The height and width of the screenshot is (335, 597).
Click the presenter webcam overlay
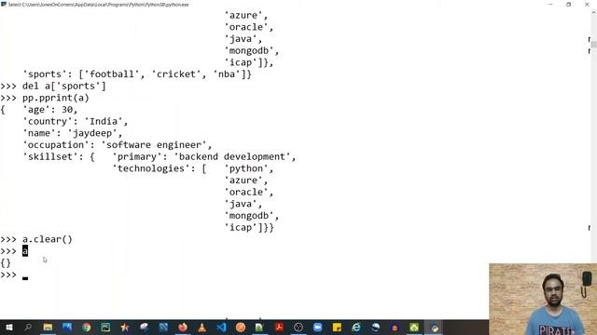click(543, 300)
